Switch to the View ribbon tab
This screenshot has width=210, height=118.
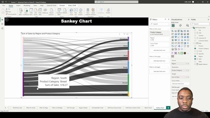point(35,6)
